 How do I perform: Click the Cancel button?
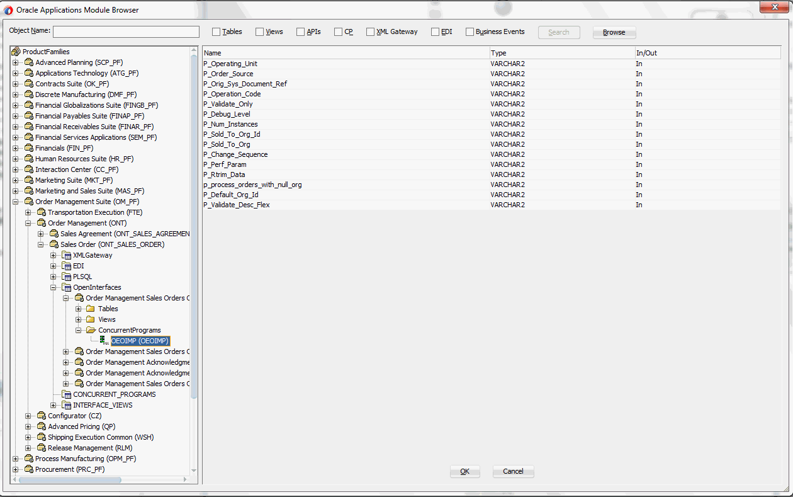(x=514, y=471)
